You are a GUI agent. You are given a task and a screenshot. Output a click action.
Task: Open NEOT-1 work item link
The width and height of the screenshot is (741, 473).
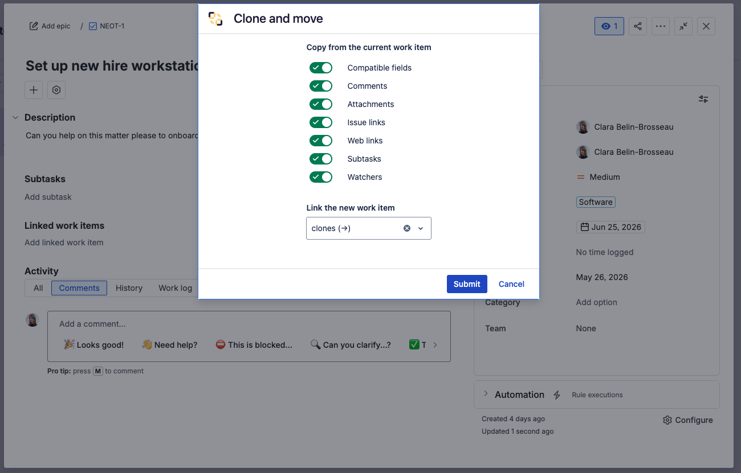tap(112, 26)
